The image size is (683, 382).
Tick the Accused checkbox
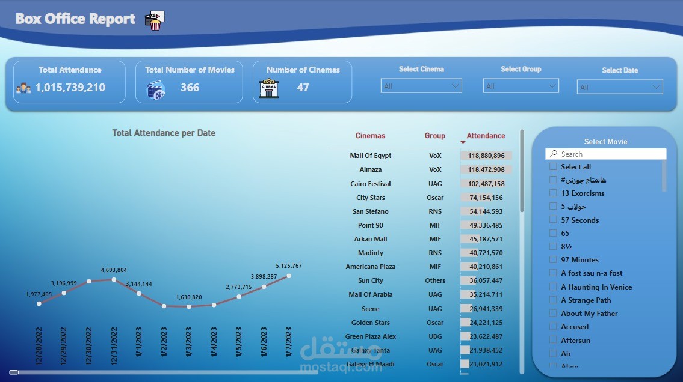coord(553,326)
